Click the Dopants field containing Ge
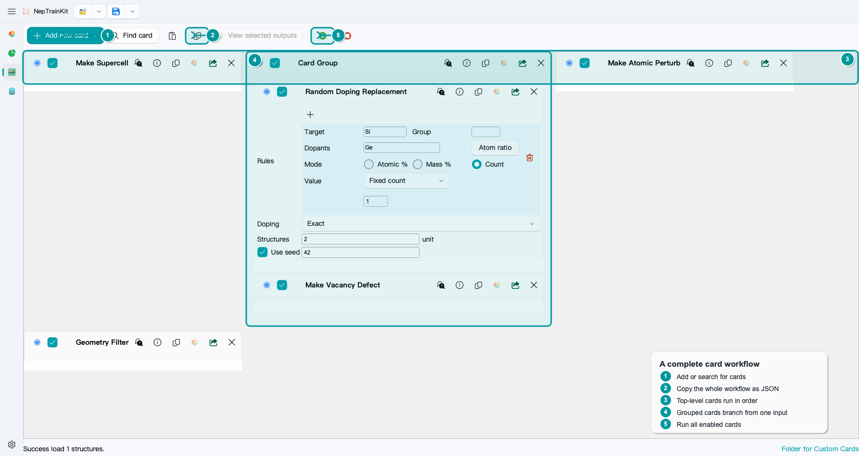Image resolution: width=859 pixels, height=456 pixels. coord(401,148)
